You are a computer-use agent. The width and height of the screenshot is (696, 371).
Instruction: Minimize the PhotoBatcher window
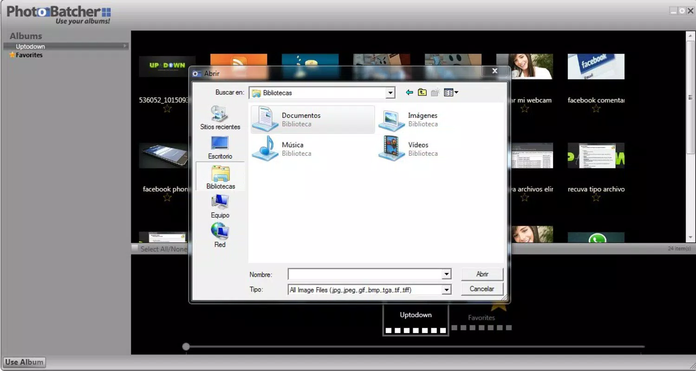(x=673, y=11)
